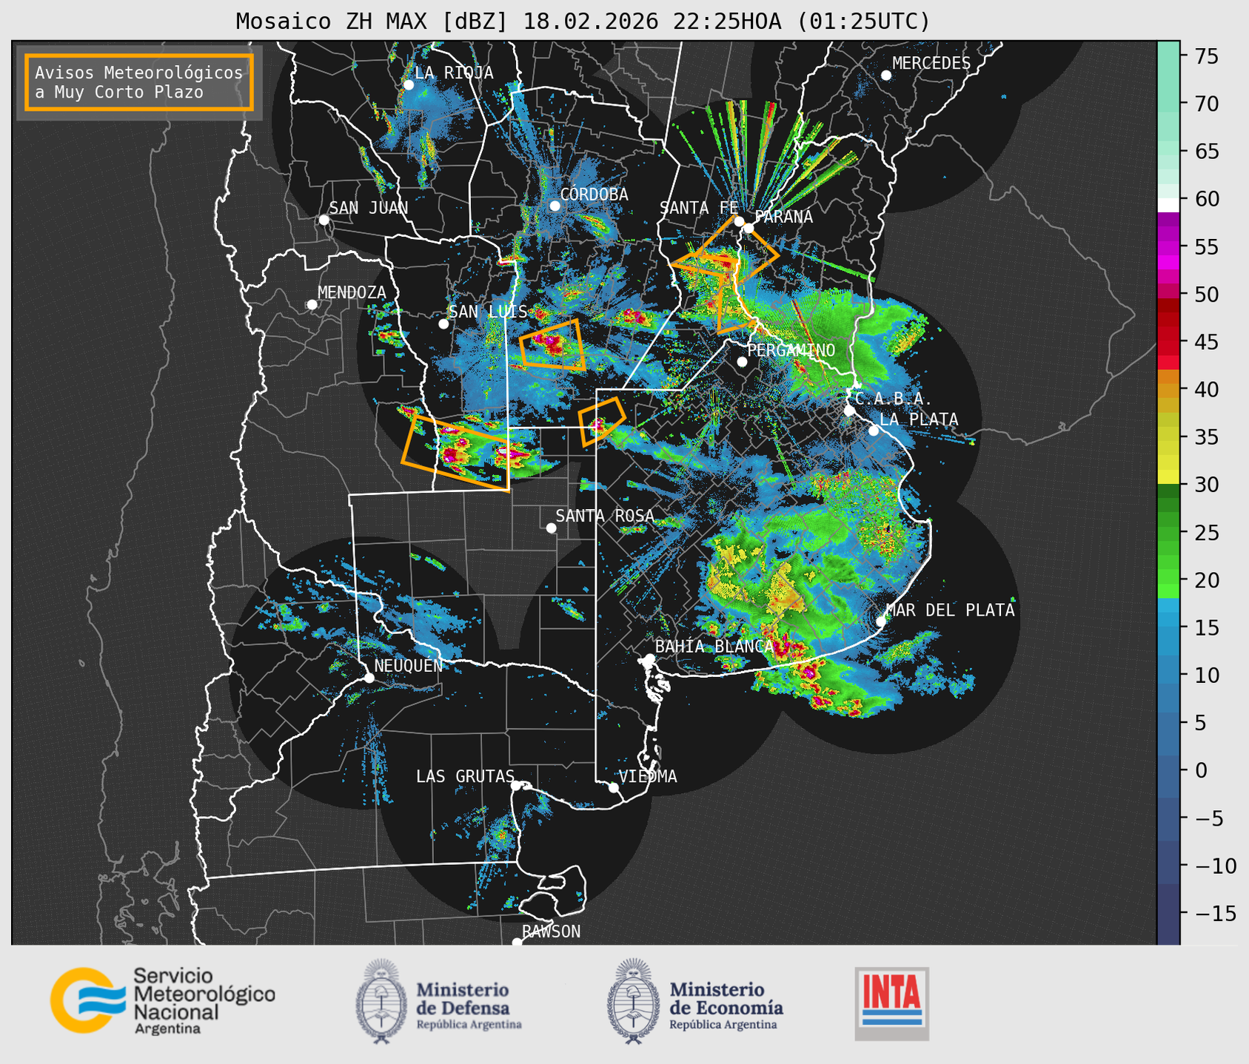1249x1064 pixels.
Task: Click the Avisos Meteorológicos a Muy Corto Plazo legend box
Action: pos(139,82)
